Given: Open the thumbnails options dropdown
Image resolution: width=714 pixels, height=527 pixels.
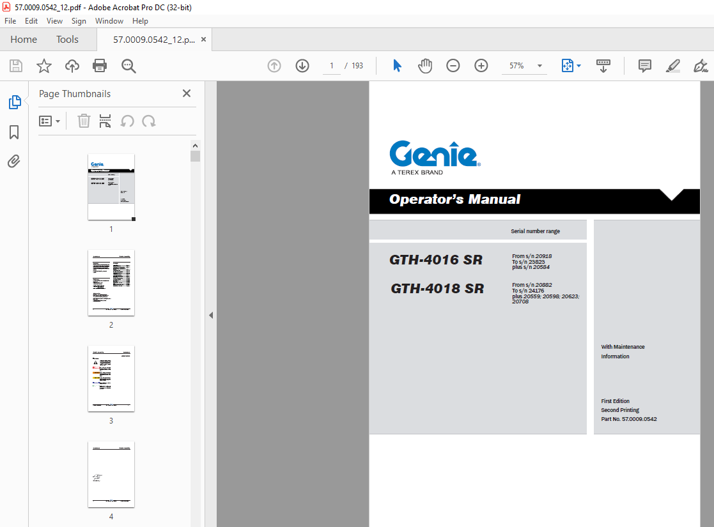Looking at the screenshot, I should click(49, 121).
